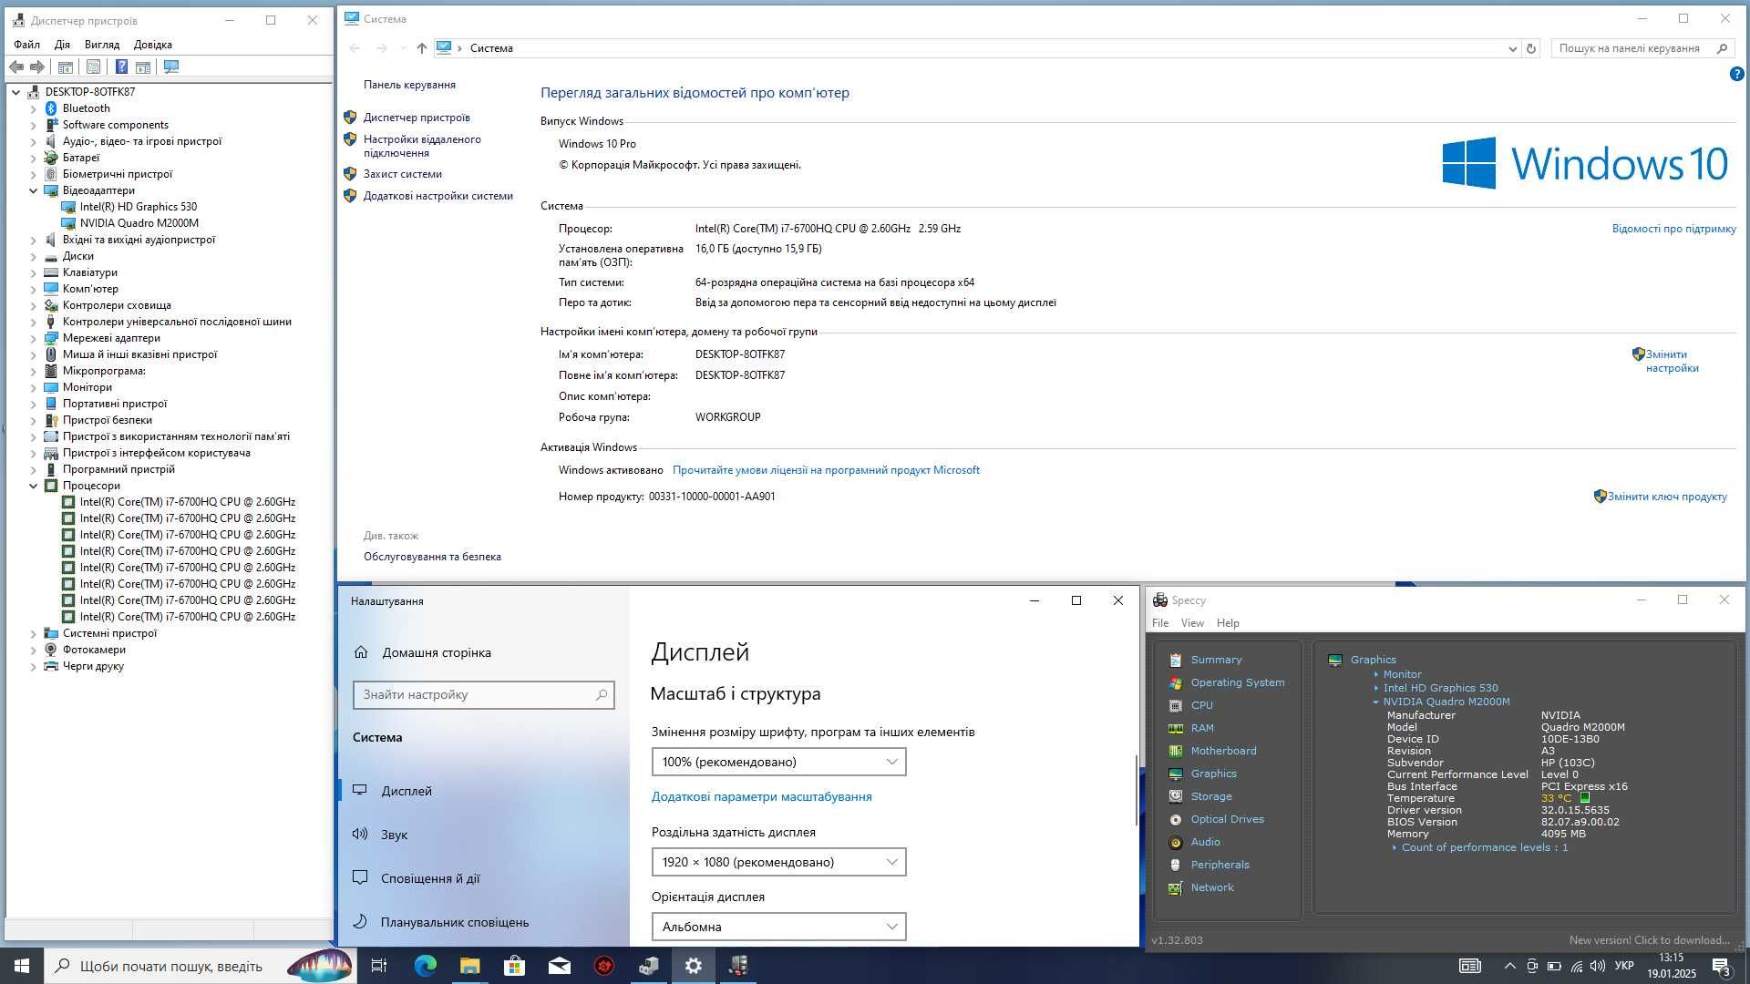Click the Пошук на панелі керування field

click(x=1641, y=48)
